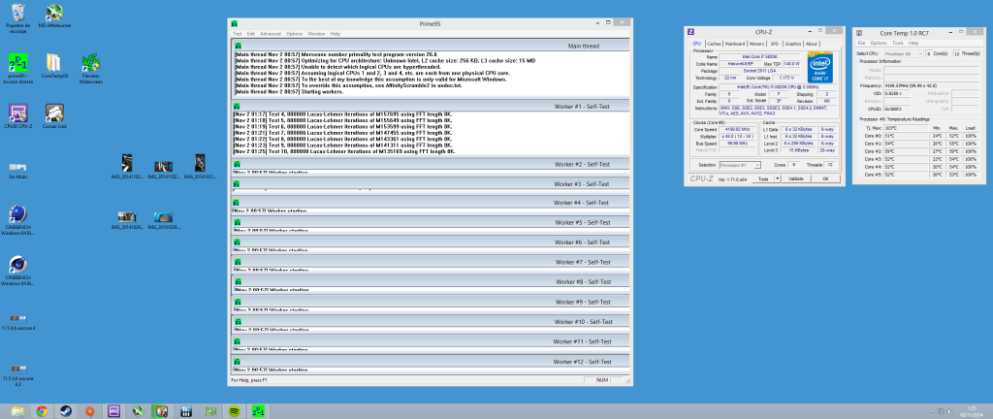Switch to the Mainboard tab in CPU-Z

point(735,44)
